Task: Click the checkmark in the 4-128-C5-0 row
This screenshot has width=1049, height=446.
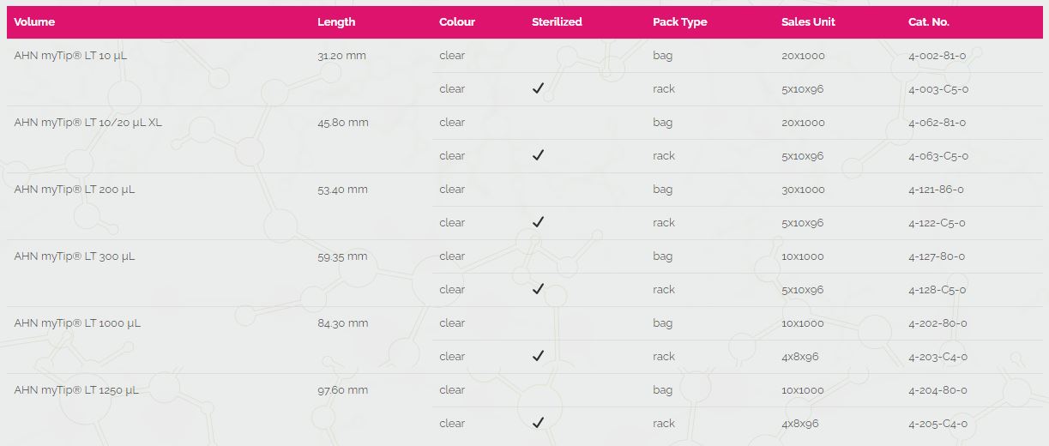Action: click(x=538, y=289)
